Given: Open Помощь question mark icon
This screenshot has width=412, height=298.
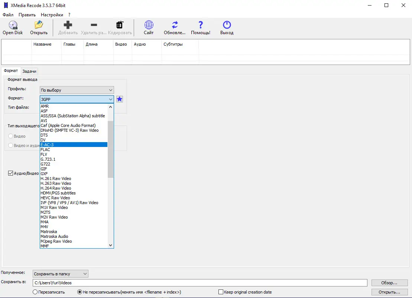Looking at the screenshot, I should pos(201,25).
